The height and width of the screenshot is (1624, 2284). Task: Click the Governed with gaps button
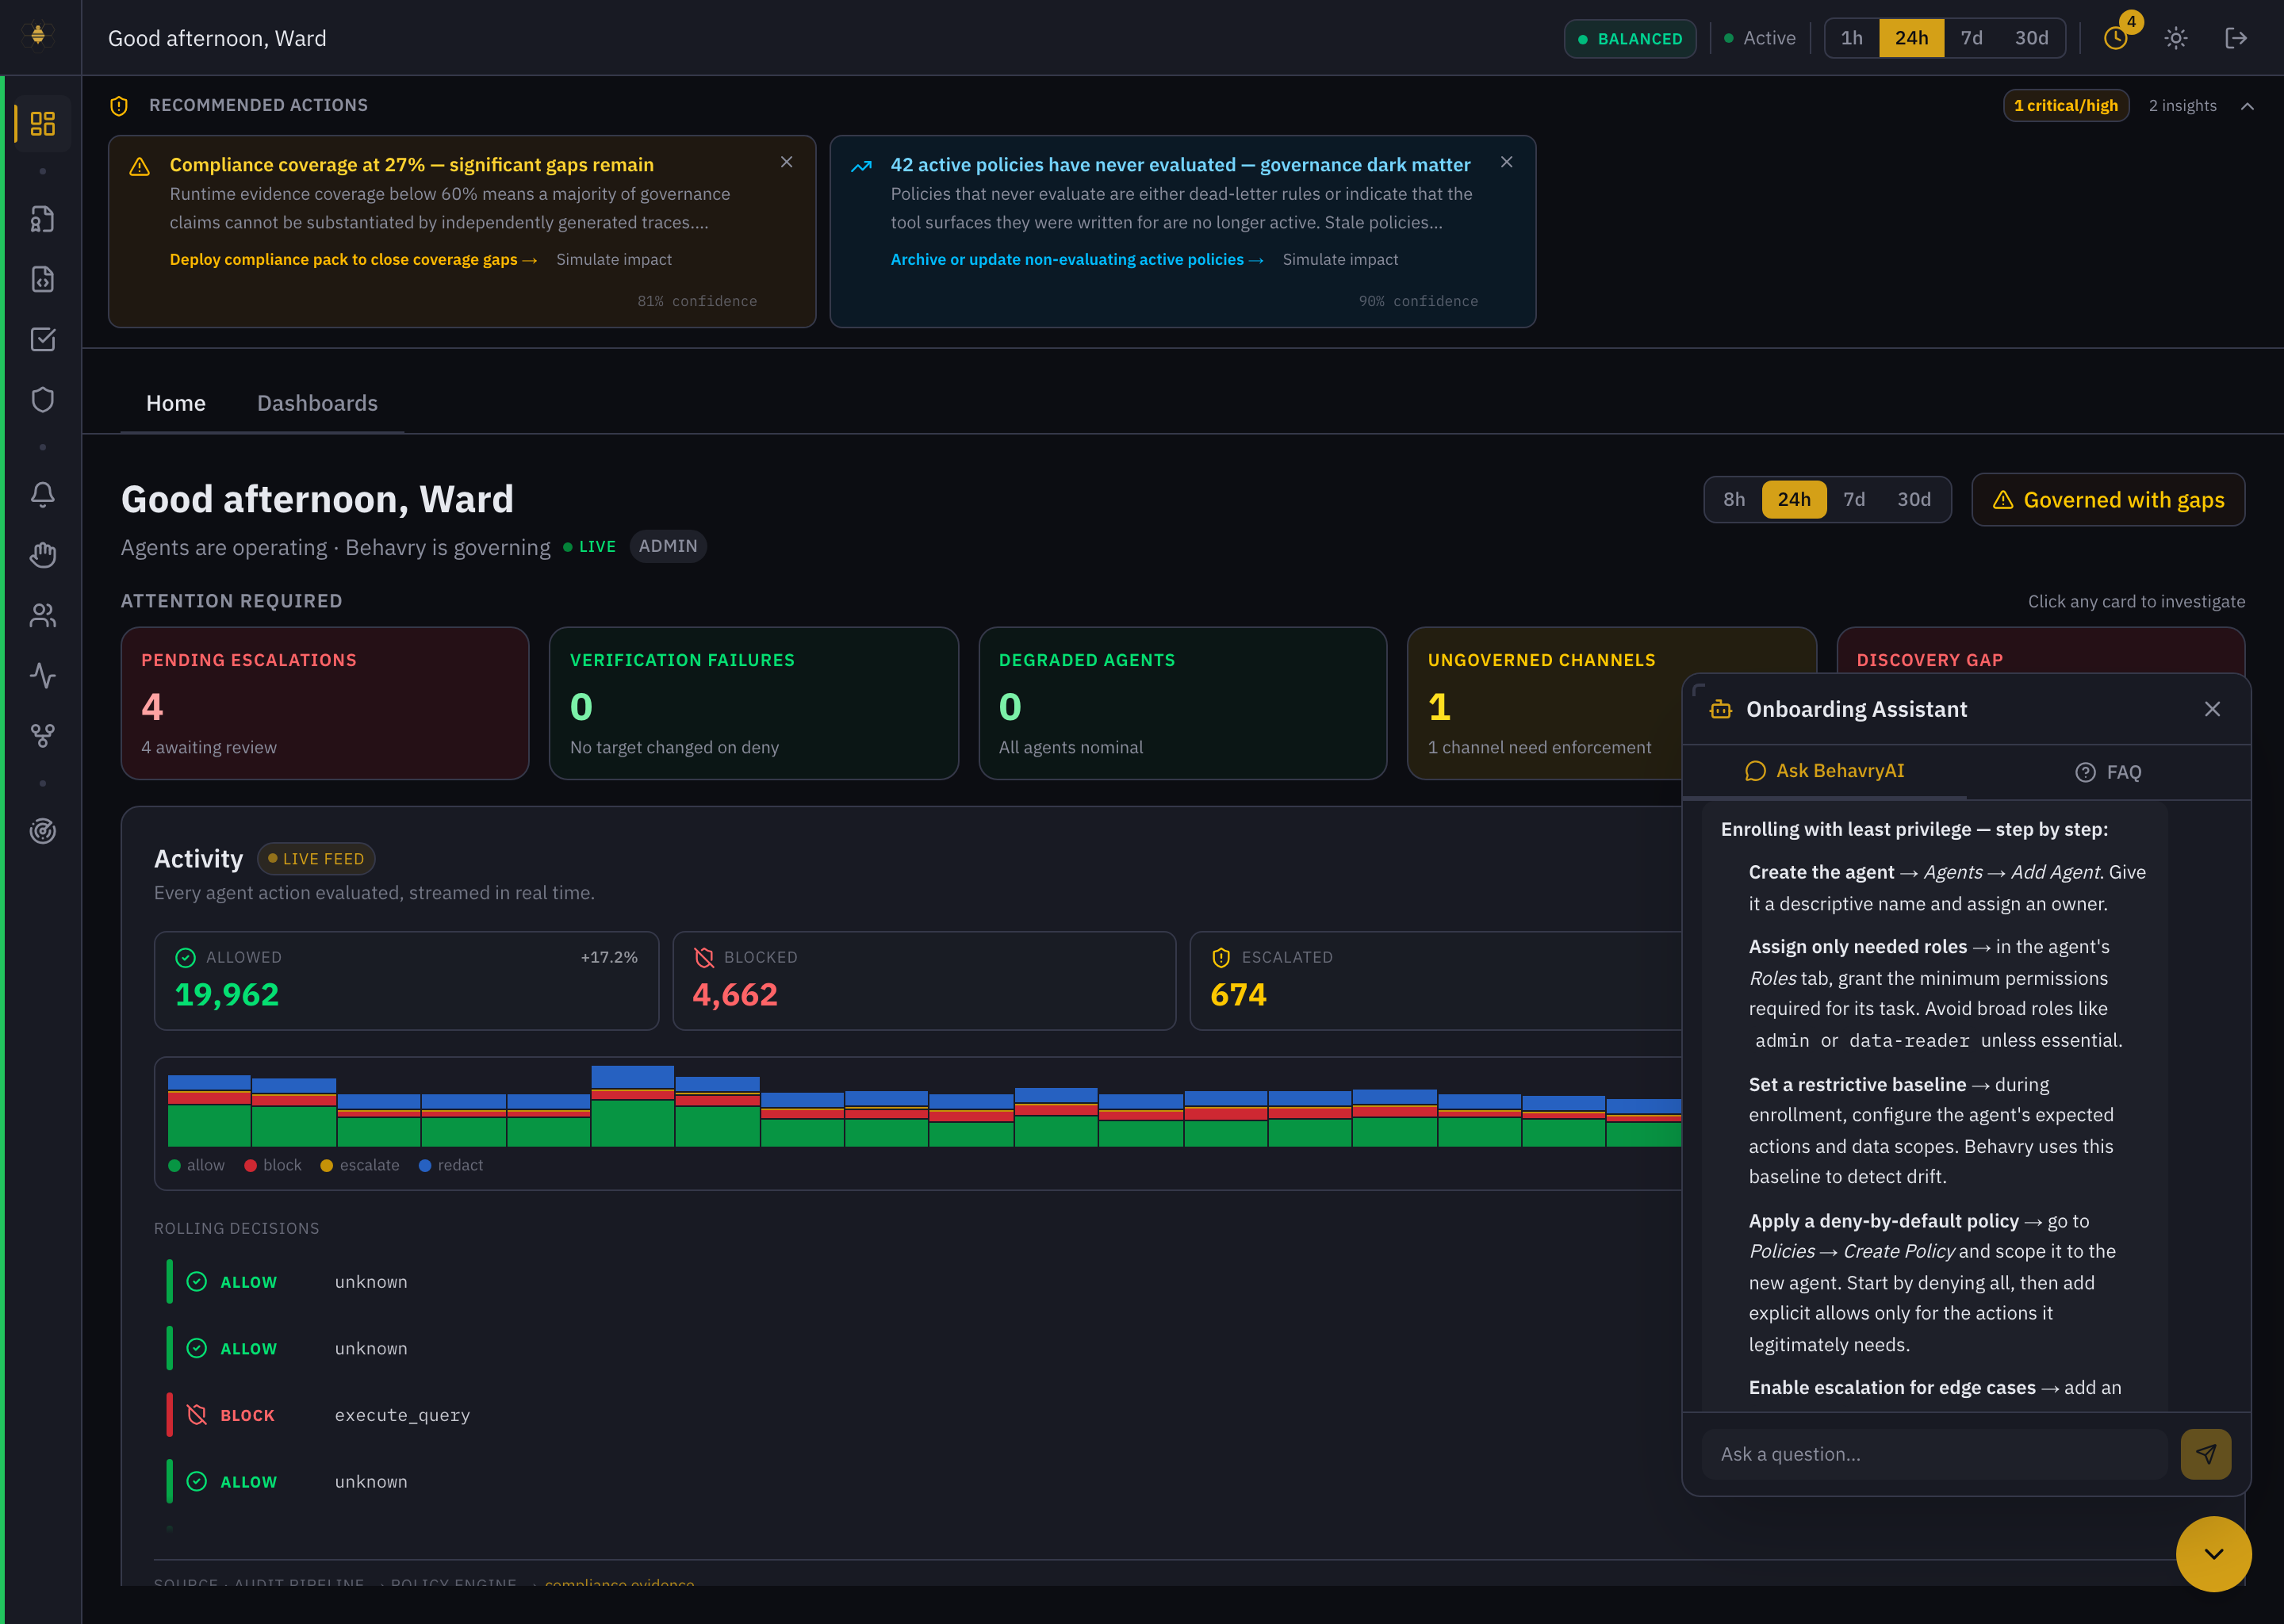coord(2108,499)
